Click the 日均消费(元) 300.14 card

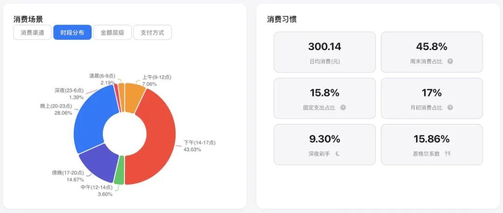pos(325,52)
